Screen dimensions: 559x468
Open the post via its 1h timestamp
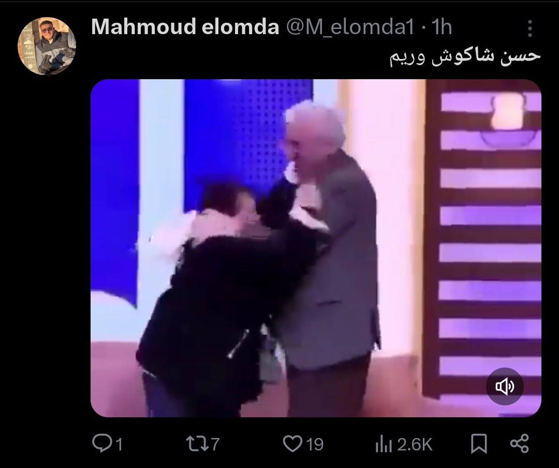pos(442,27)
